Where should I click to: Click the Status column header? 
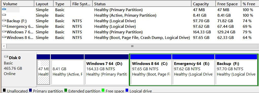coord(142,4)
